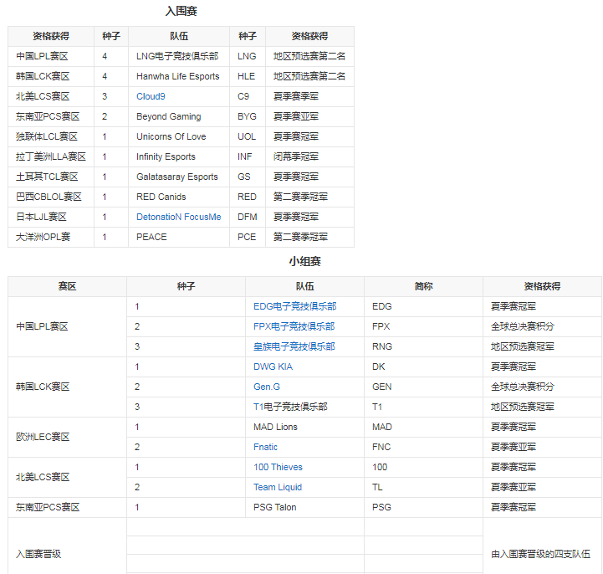Click the 拉丁美洲LLA赛区 cell
603x574 pixels.
[51, 156]
